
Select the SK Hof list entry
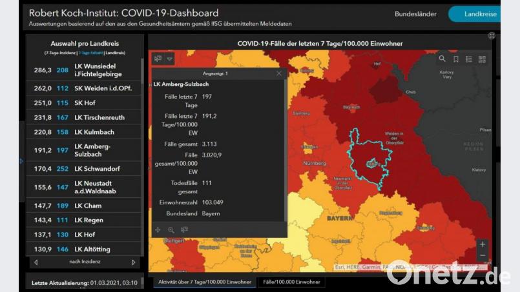pos(84,103)
